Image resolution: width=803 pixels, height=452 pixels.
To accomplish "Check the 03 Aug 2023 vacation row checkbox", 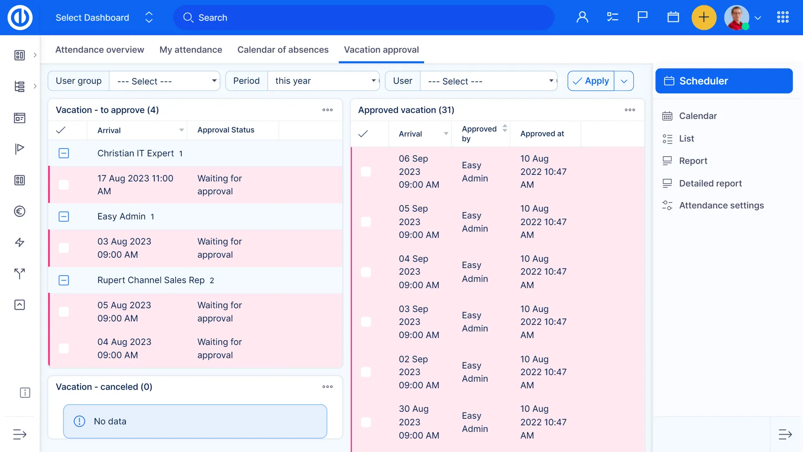I will (64, 248).
